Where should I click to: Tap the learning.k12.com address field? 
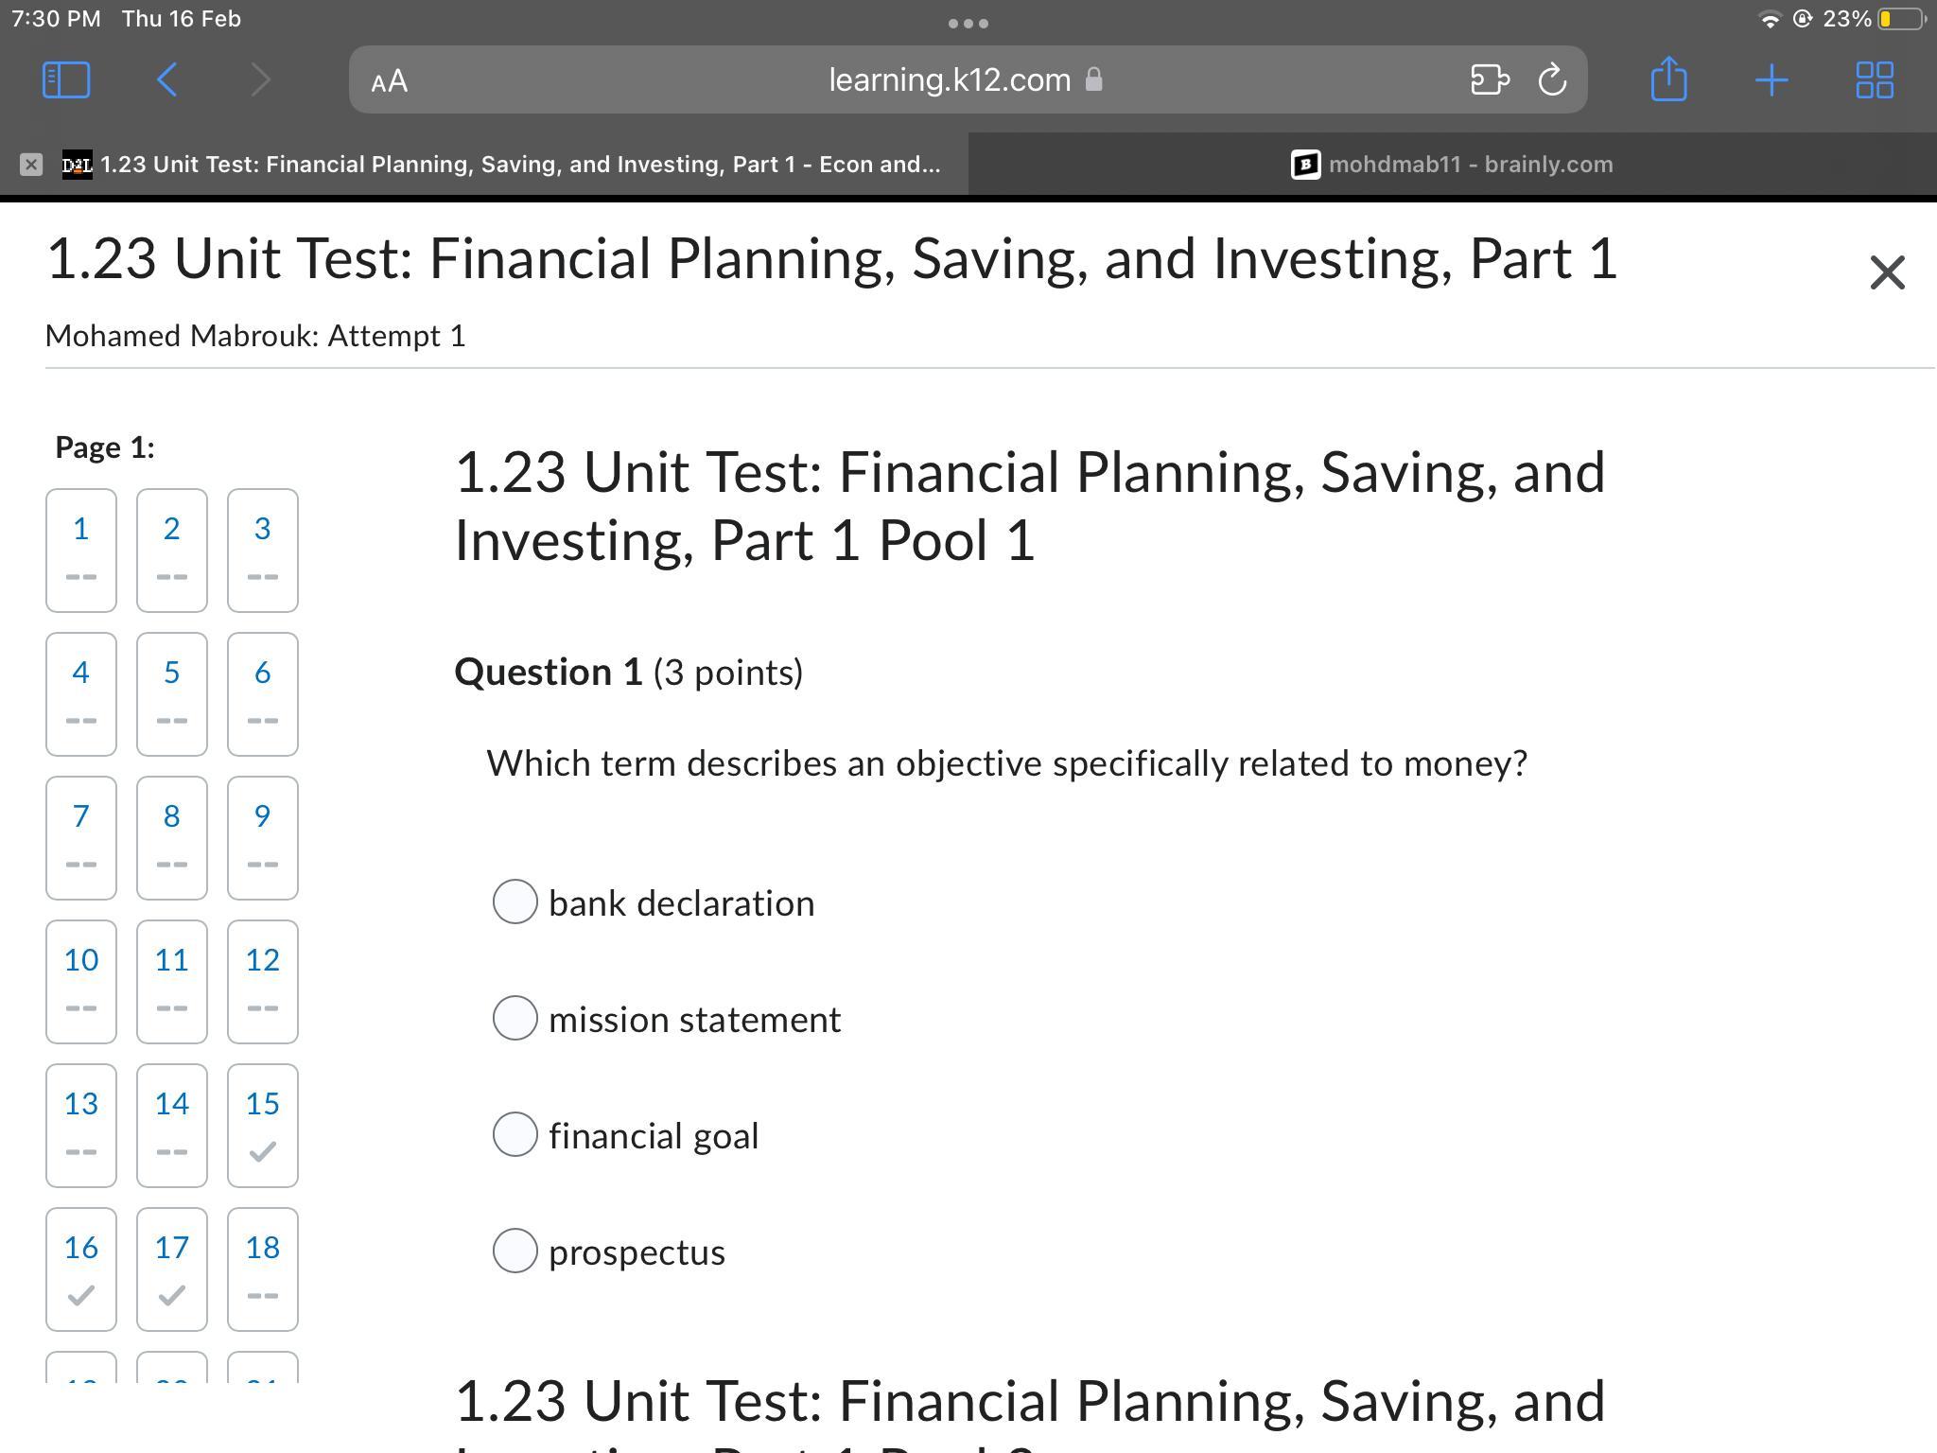coord(951,80)
